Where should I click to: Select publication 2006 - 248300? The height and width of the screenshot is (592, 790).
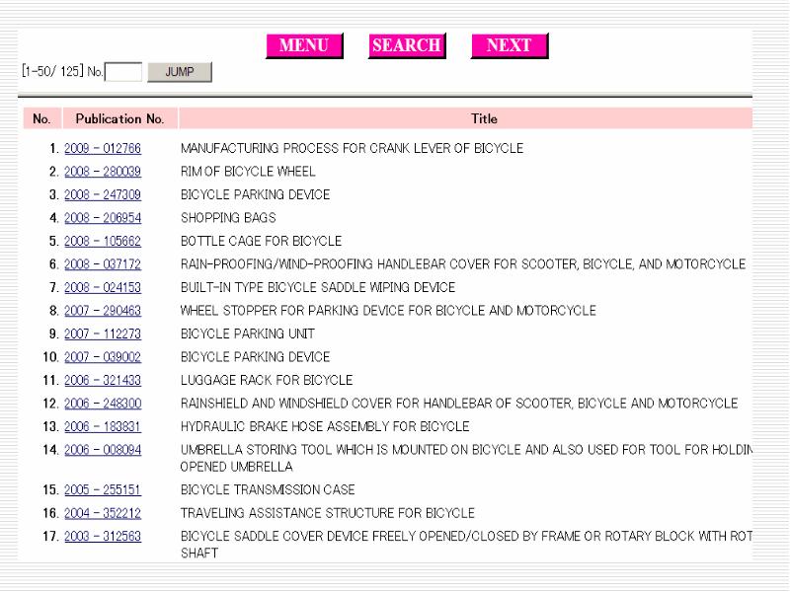(102, 404)
